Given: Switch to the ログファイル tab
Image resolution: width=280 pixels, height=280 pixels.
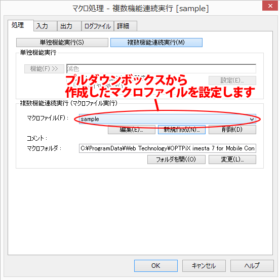Looking at the screenshot, I should pos(98,26).
